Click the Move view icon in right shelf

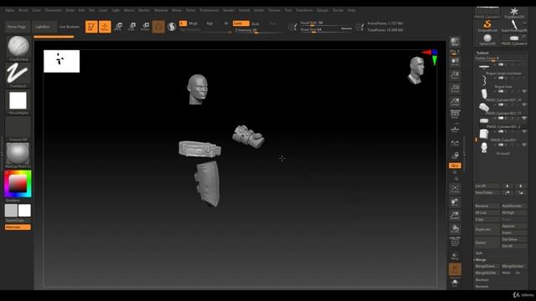[x=455, y=202]
